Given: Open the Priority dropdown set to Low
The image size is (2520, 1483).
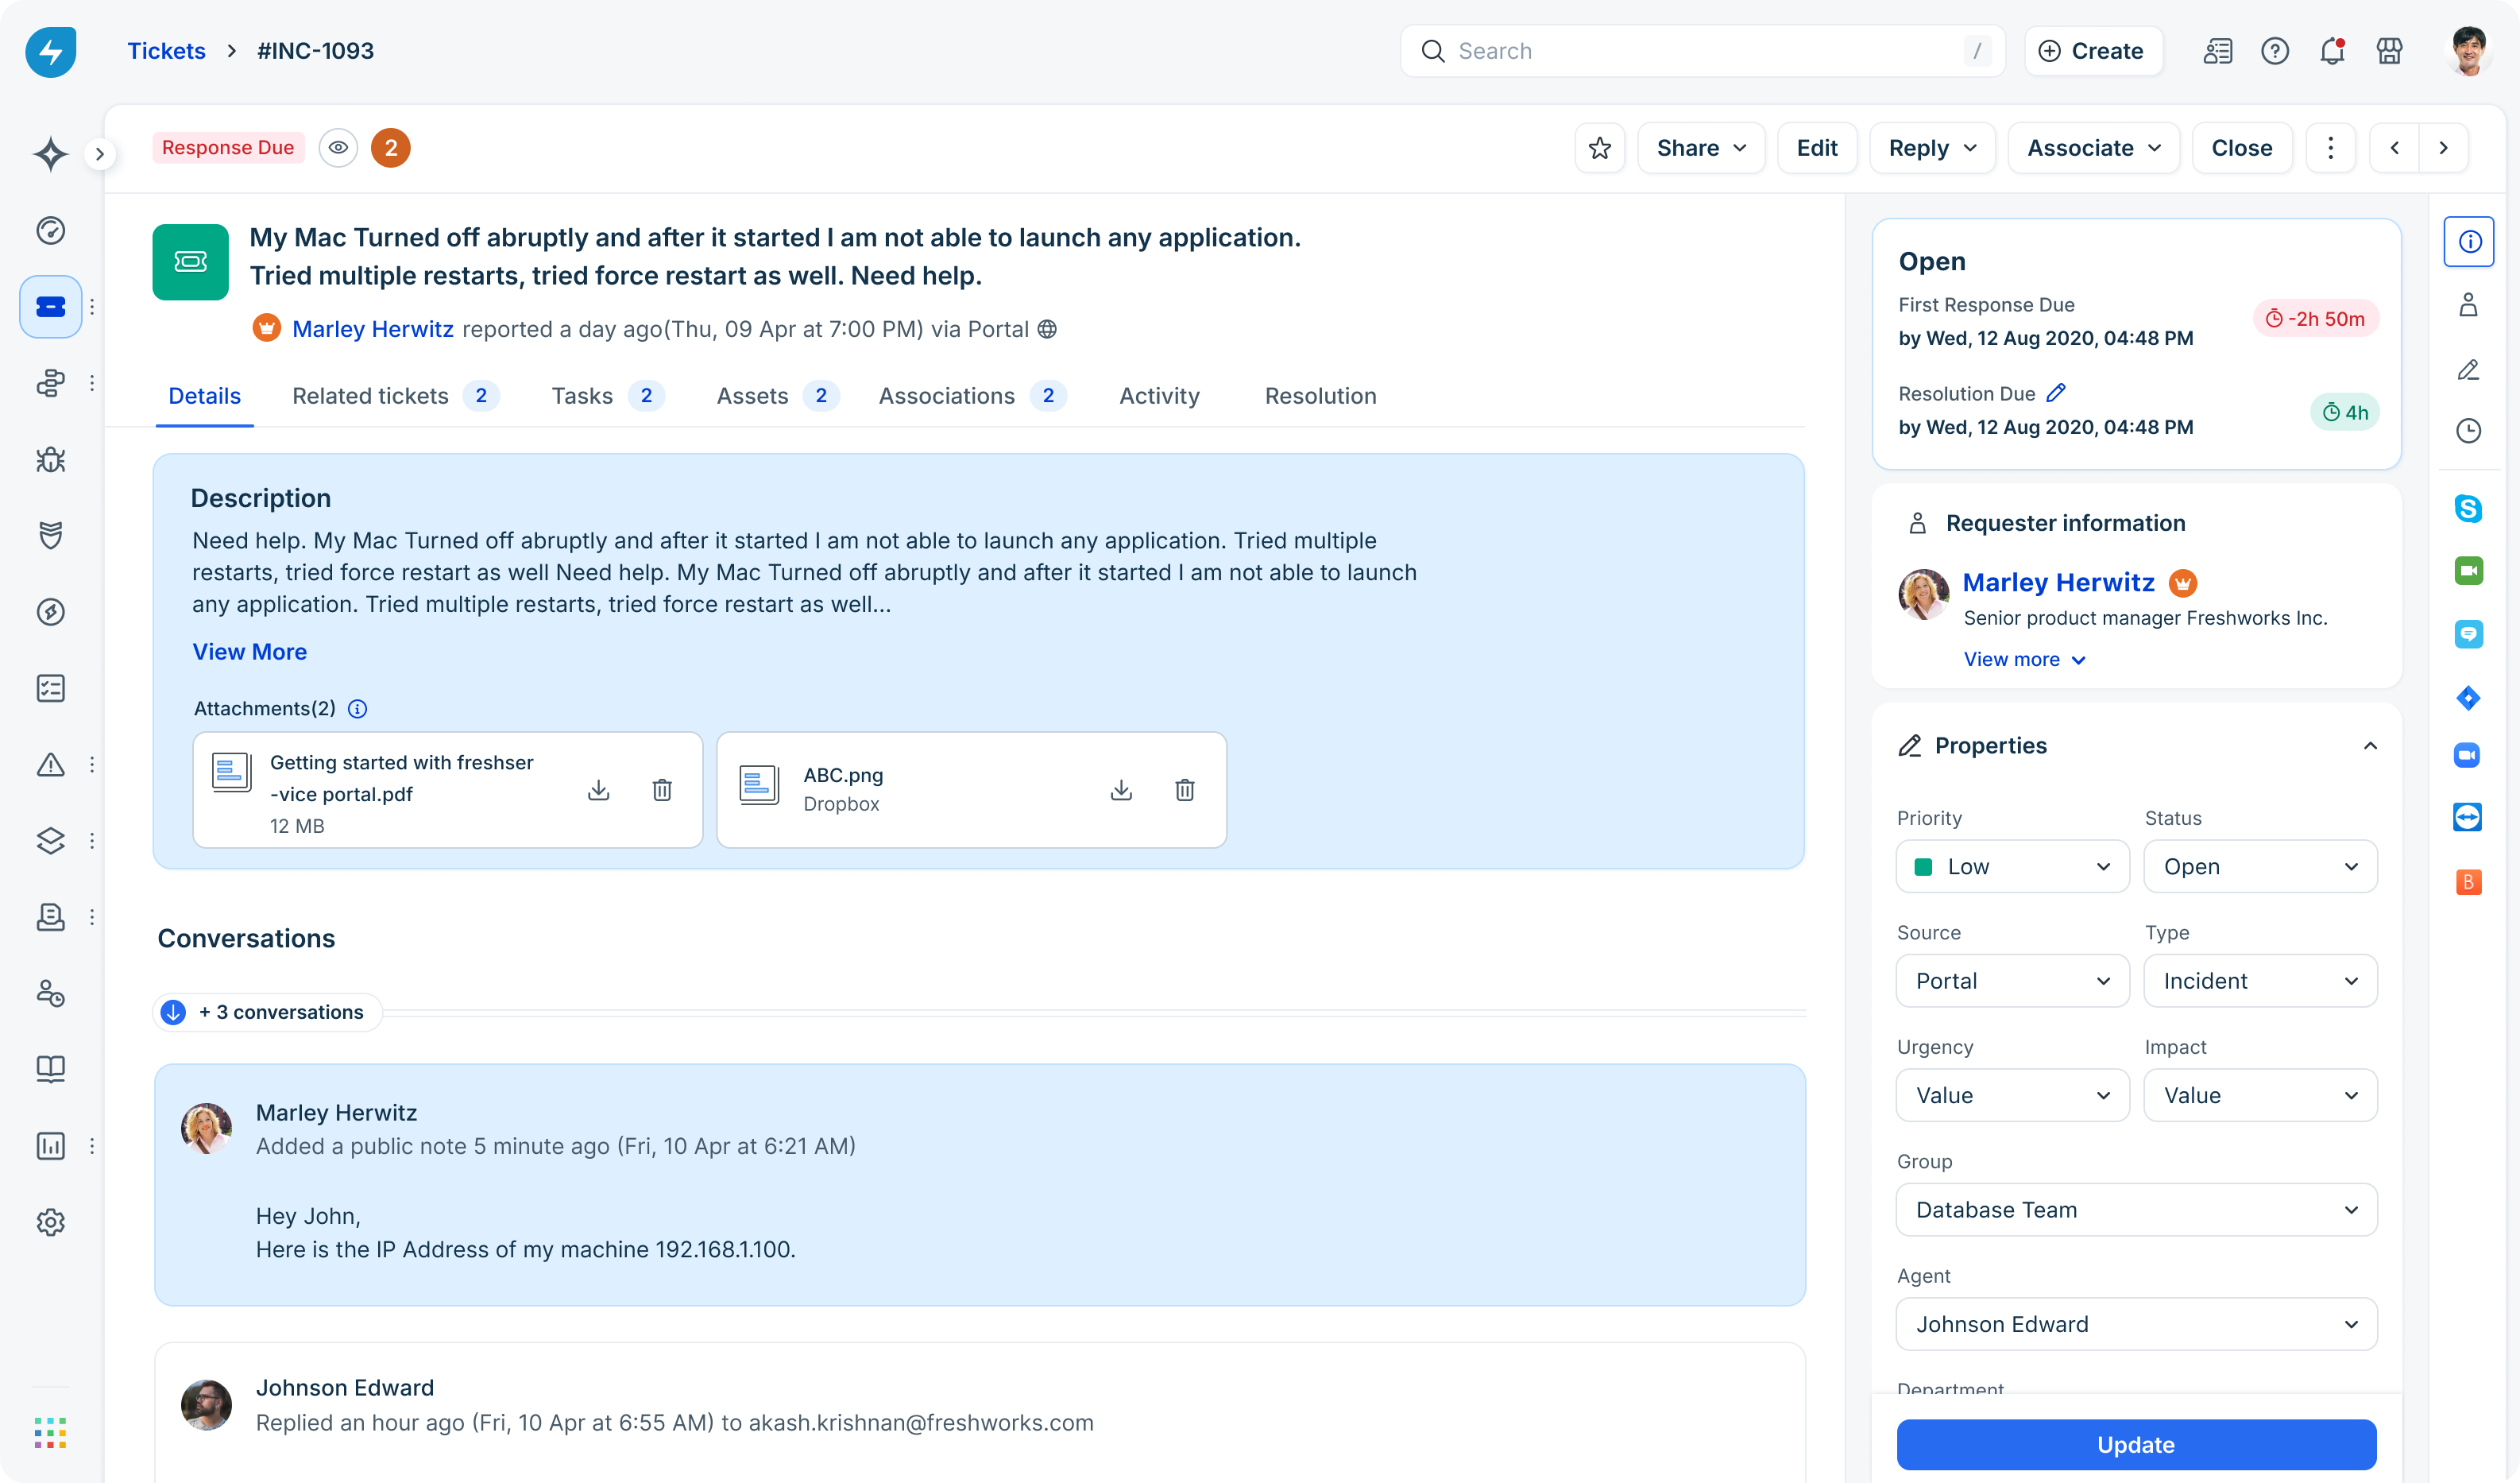Looking at the screenshot, I should pyautogui.click(x=2011, y=866).
